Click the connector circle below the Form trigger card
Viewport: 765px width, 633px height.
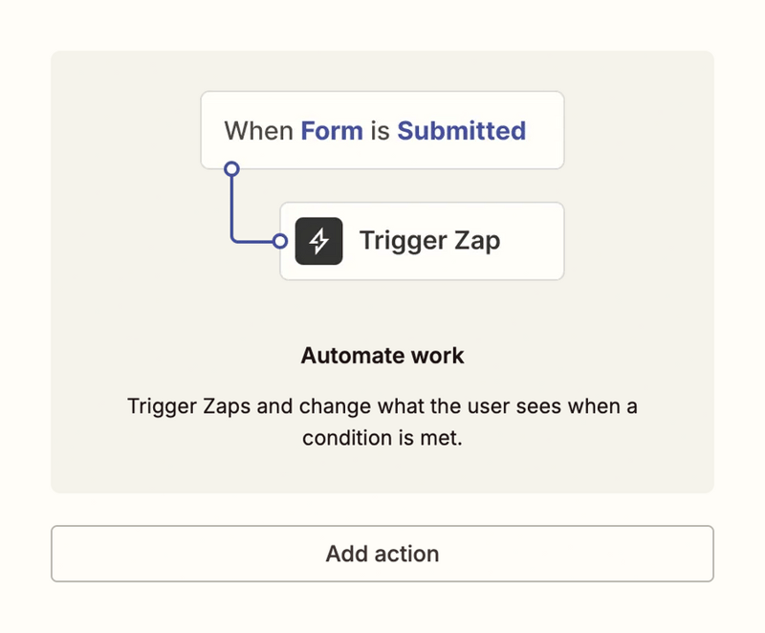coord(231,167)
